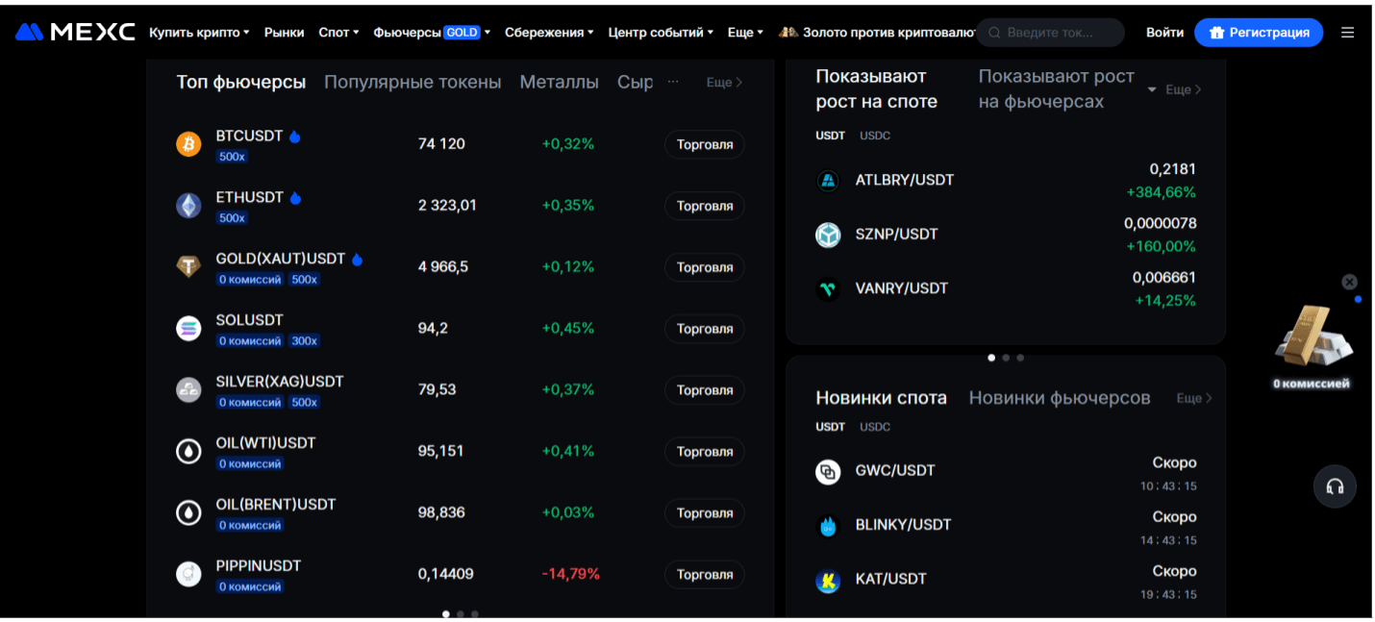1375x622 pixels.
Task: Go to third page dot under gainers panel
Action: (x=1020, y=358)
